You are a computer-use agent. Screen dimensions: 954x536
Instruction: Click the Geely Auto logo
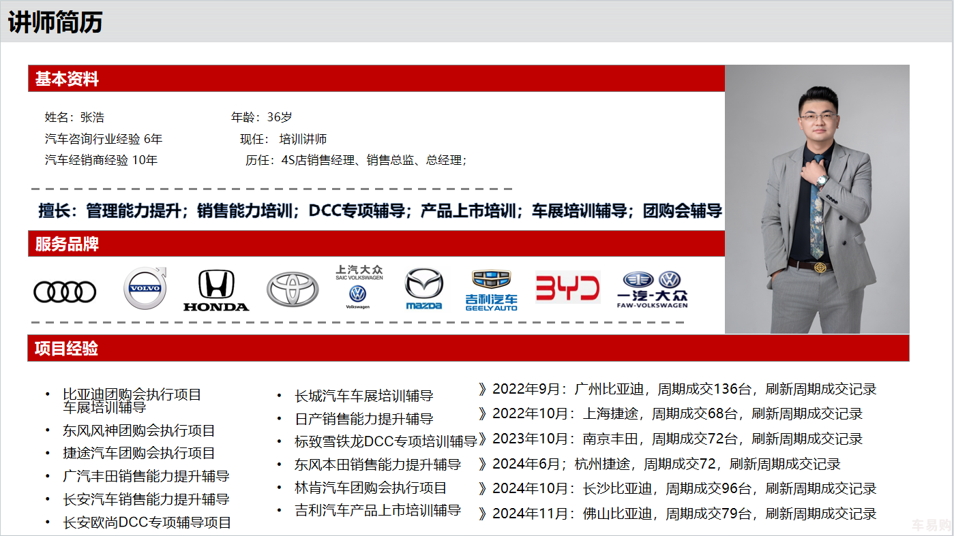coord(492,291)
